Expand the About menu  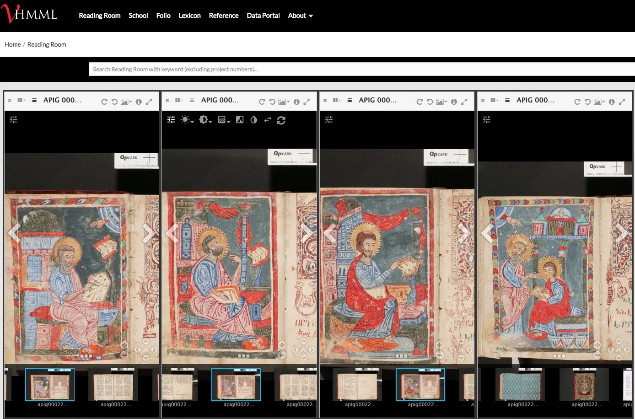pyautogui.click(x=301, y=16)
